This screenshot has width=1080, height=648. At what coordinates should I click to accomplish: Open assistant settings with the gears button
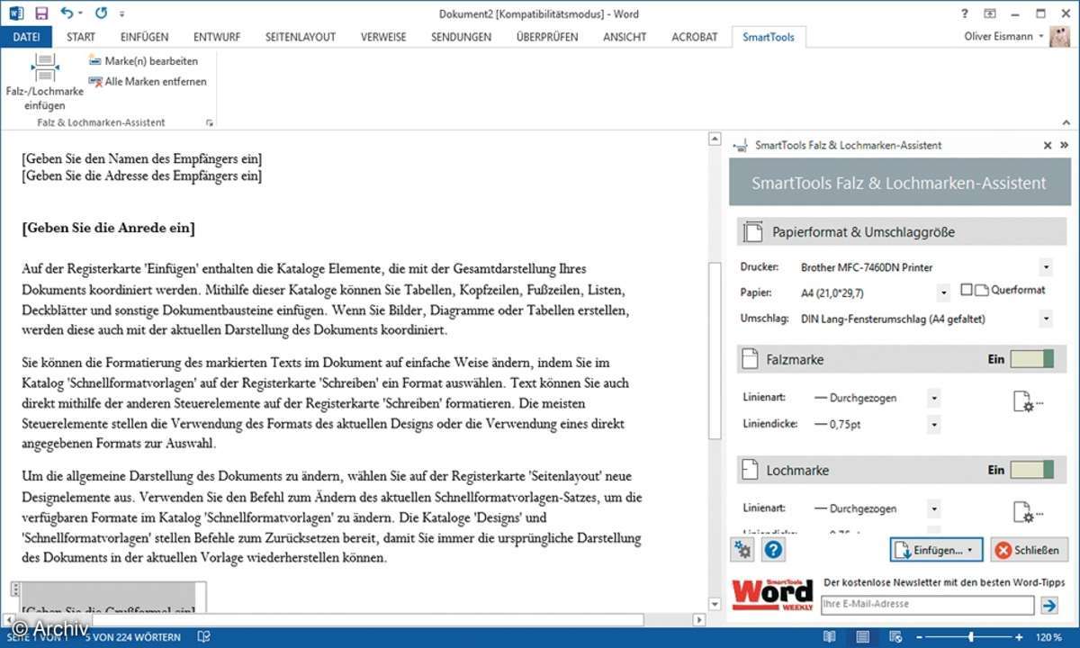[x=744, y=549]
